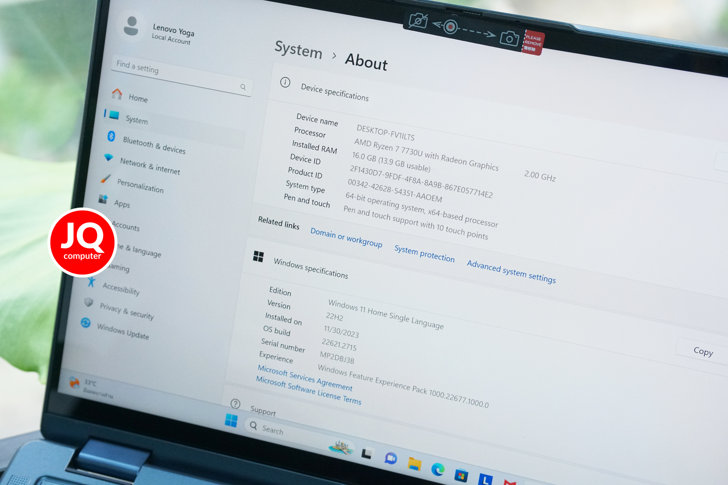Viewport: 728px width, 485px height.
Task: Click the 64-bit operating system value
Action: click(x=422, y=210)
